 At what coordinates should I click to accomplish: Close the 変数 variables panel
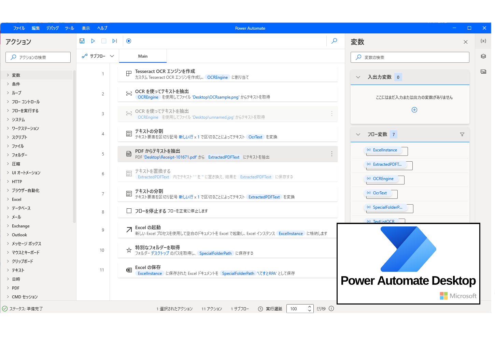[466, 42]
